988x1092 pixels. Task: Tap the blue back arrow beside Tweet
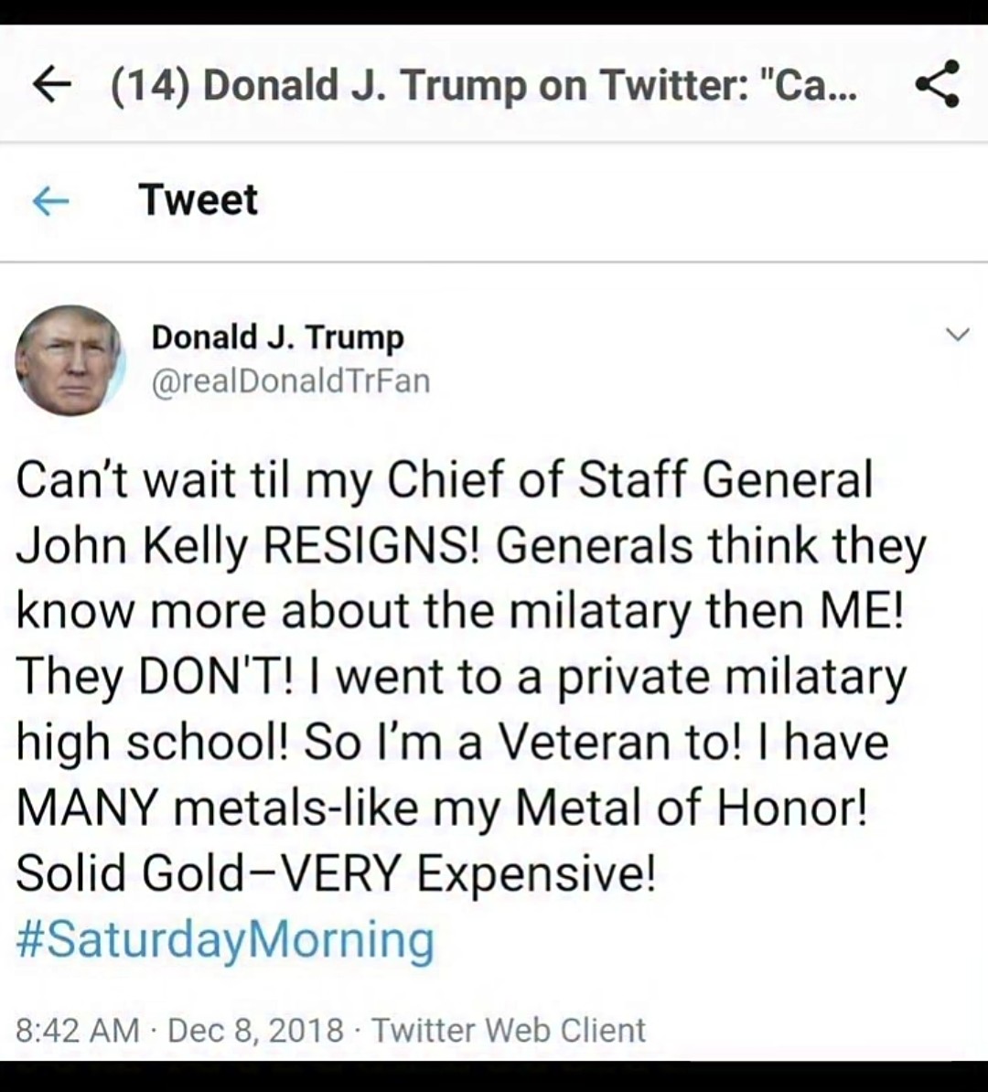[x=51, y=200]
